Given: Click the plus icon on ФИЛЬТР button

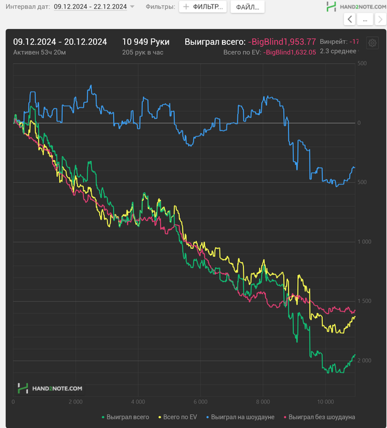Looking at the screenshot, I should pyautogui.click(x=185, y=7).
